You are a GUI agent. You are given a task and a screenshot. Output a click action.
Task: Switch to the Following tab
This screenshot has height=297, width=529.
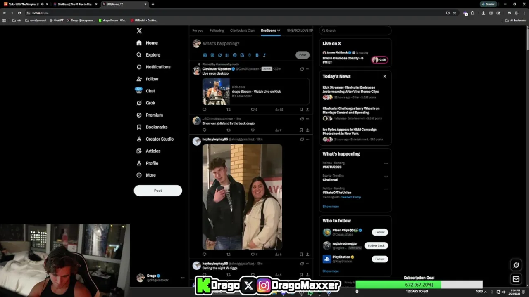coord(217,31)
